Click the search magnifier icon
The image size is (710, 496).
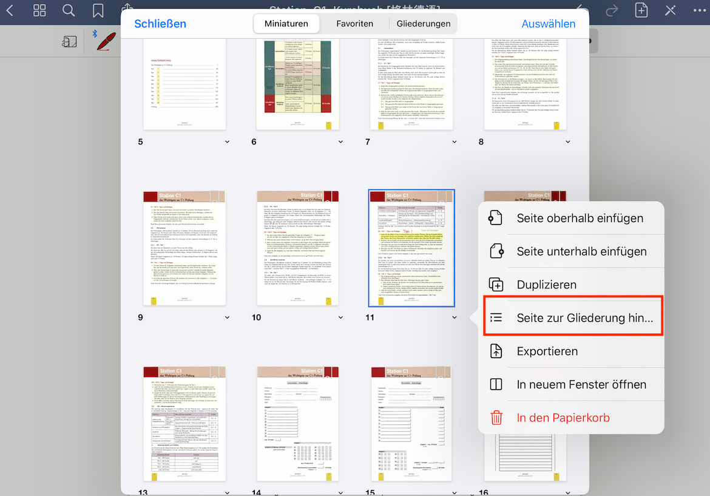coord(69,10)
